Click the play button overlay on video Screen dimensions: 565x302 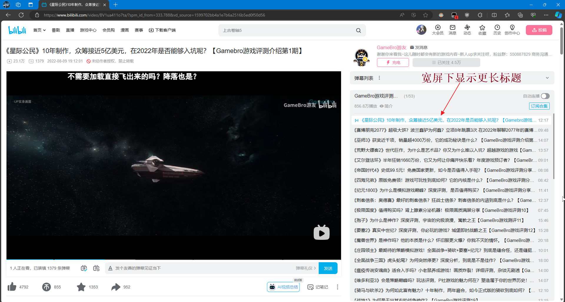click(x=321, y=232)
